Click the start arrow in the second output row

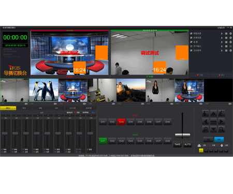point(222,38)
